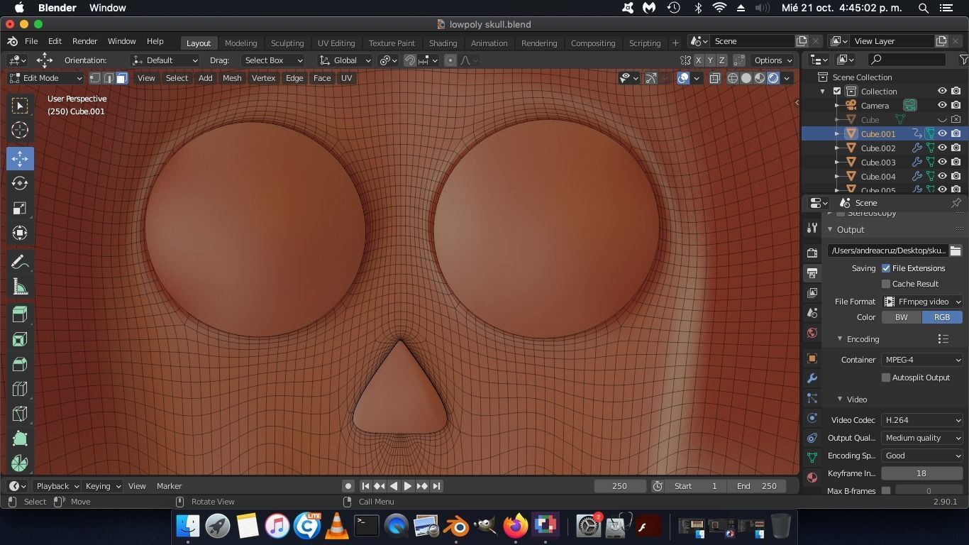Screen dimensions: 969x545
Task: Toggle proportional editing button
Action: tap(450, 60)
